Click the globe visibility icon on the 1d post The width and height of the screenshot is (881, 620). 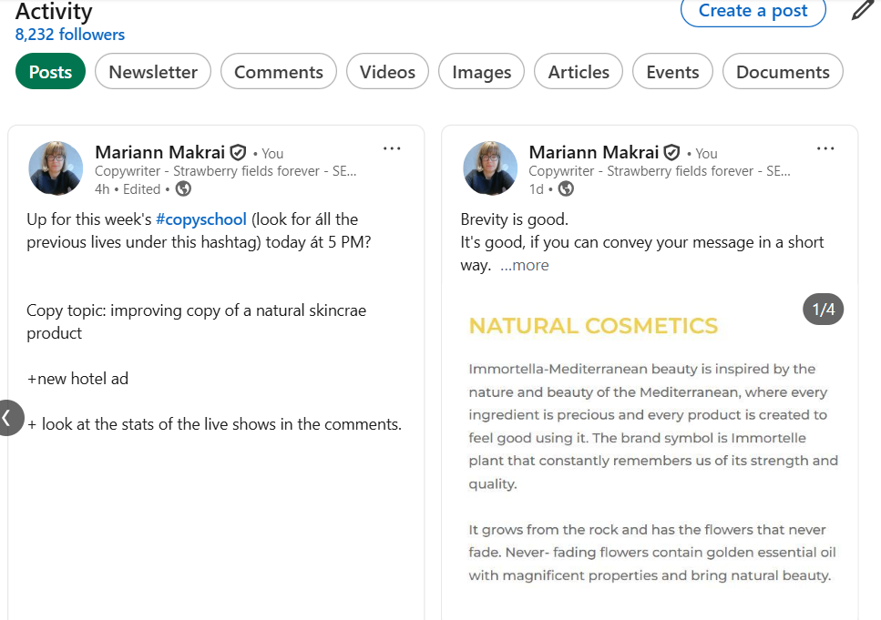[566, 189]
